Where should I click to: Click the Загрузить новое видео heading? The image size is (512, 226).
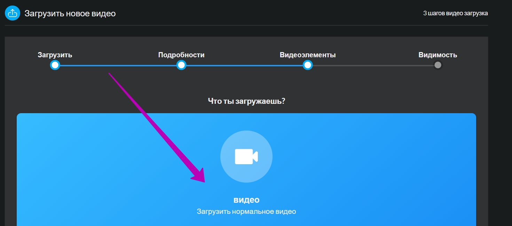(70, 14)
